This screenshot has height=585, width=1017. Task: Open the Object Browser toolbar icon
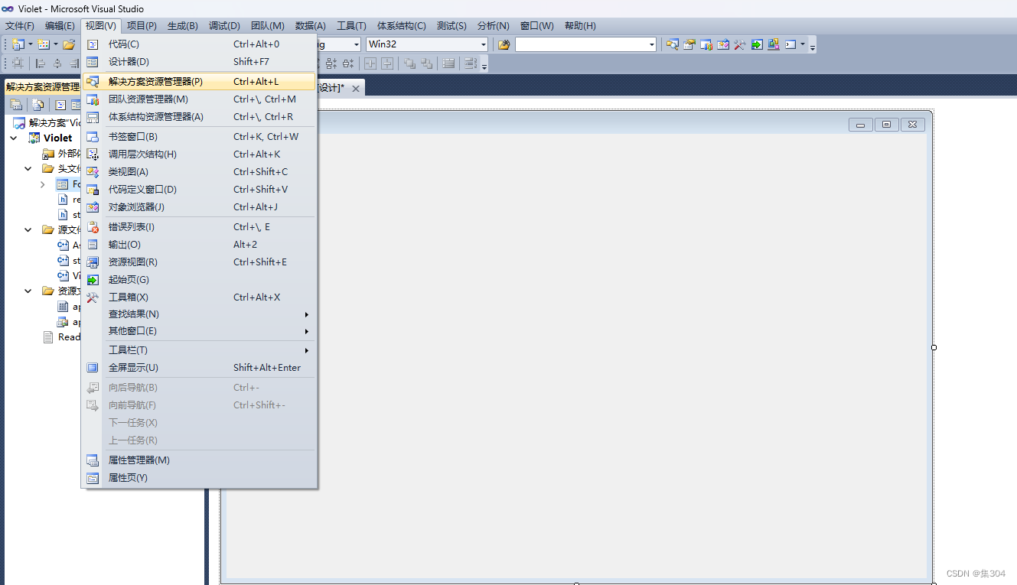click(x=723, y=44)
